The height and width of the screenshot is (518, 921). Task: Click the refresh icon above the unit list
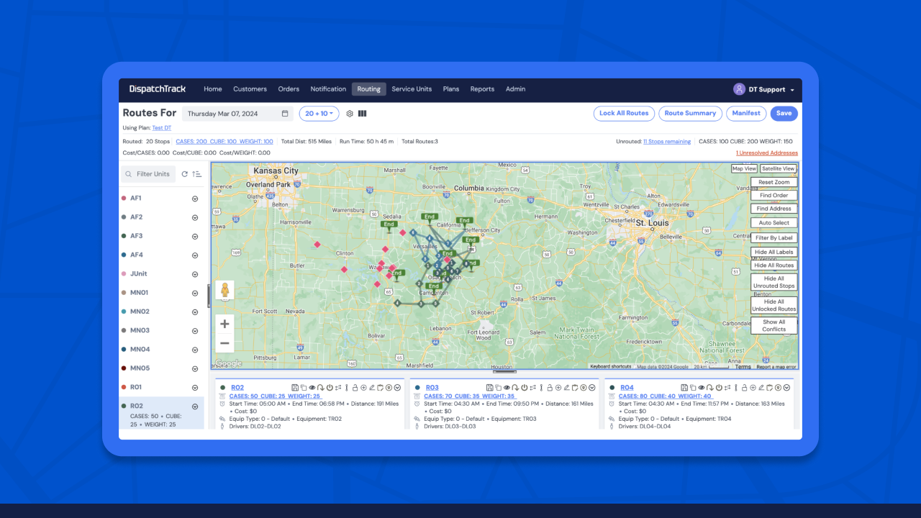coord(185,173)
